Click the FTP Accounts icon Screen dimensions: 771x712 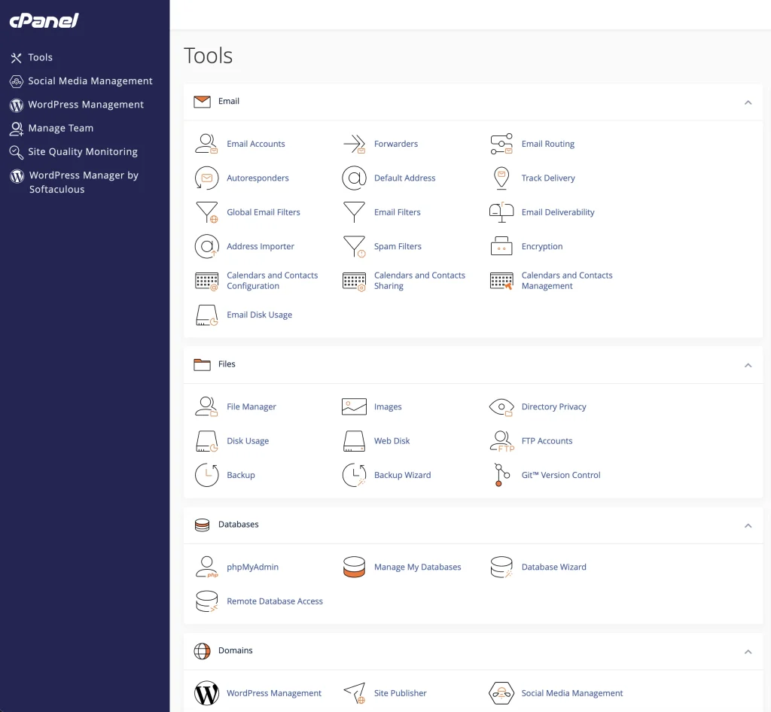pyautogui.click(x=501, y=441)
